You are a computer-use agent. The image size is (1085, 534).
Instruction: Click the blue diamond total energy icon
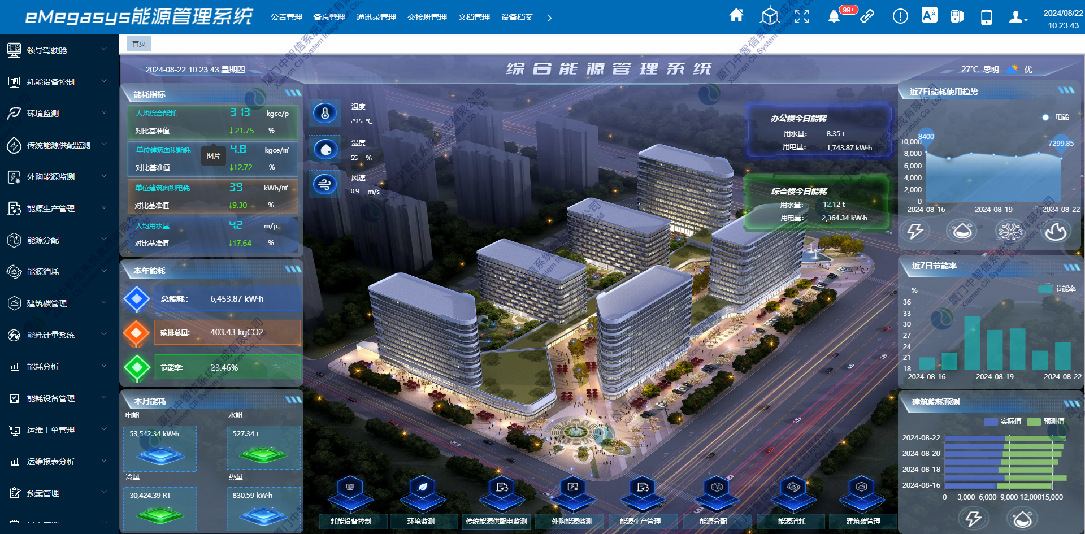click(137, 299)
